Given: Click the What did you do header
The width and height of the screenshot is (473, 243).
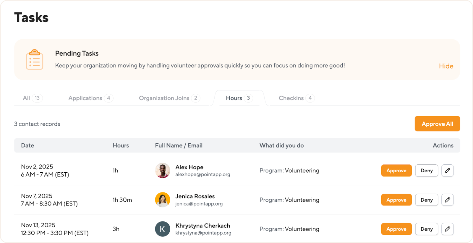Looking at the screenshot, I should click(x=281, y=145).
